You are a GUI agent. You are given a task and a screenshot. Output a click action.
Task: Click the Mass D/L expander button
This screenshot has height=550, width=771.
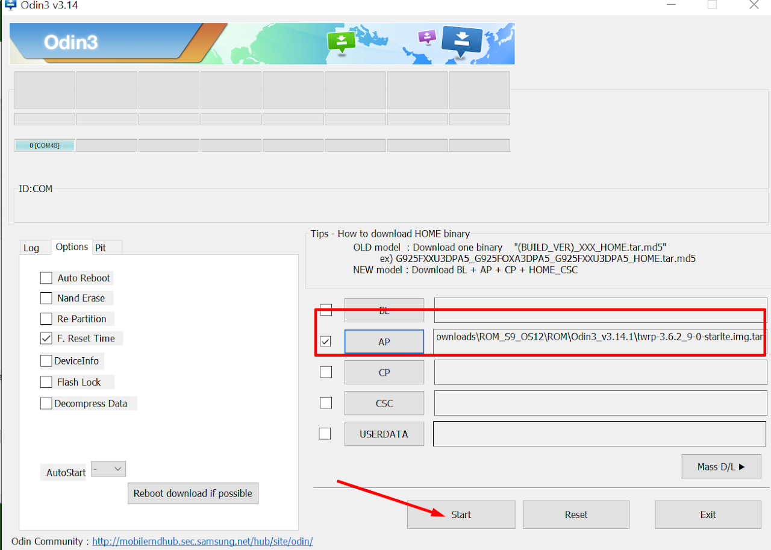pos(721,466)
